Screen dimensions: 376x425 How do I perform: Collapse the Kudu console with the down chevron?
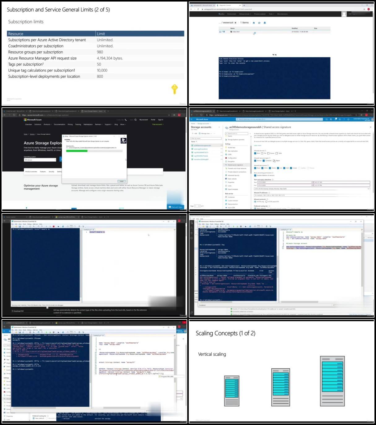[x=273, y=55]
